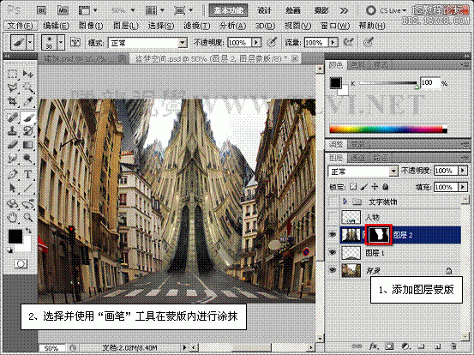Open the brush panel toggle icon

[x=75, y=42]
